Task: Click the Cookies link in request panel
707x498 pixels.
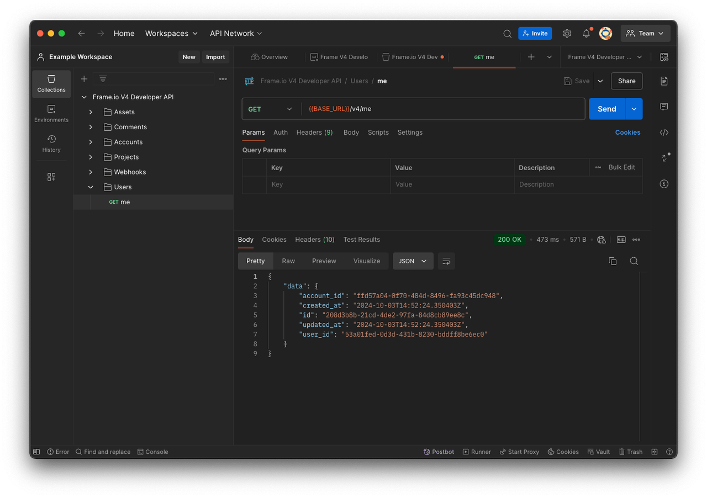Action: coord(628,133)
